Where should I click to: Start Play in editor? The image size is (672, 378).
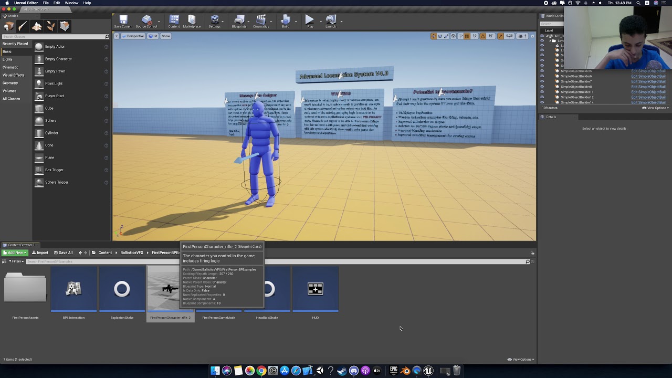pyautogui.click(x=310, y=22)
